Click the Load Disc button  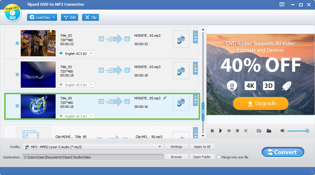click(x=39, y=17)
